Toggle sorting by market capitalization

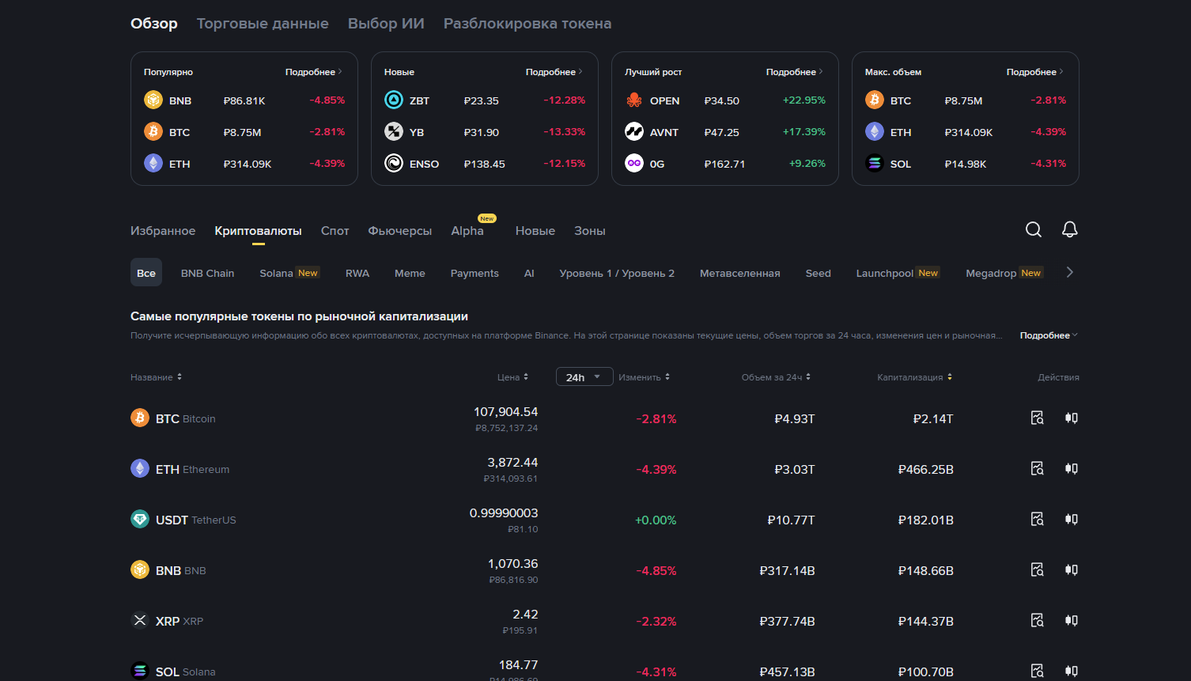(x=914, y=377)
